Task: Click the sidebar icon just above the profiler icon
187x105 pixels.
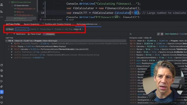Action: tap(2, 87)
